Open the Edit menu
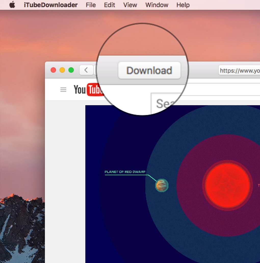The image size is (260, 263). tap(109, 5)
